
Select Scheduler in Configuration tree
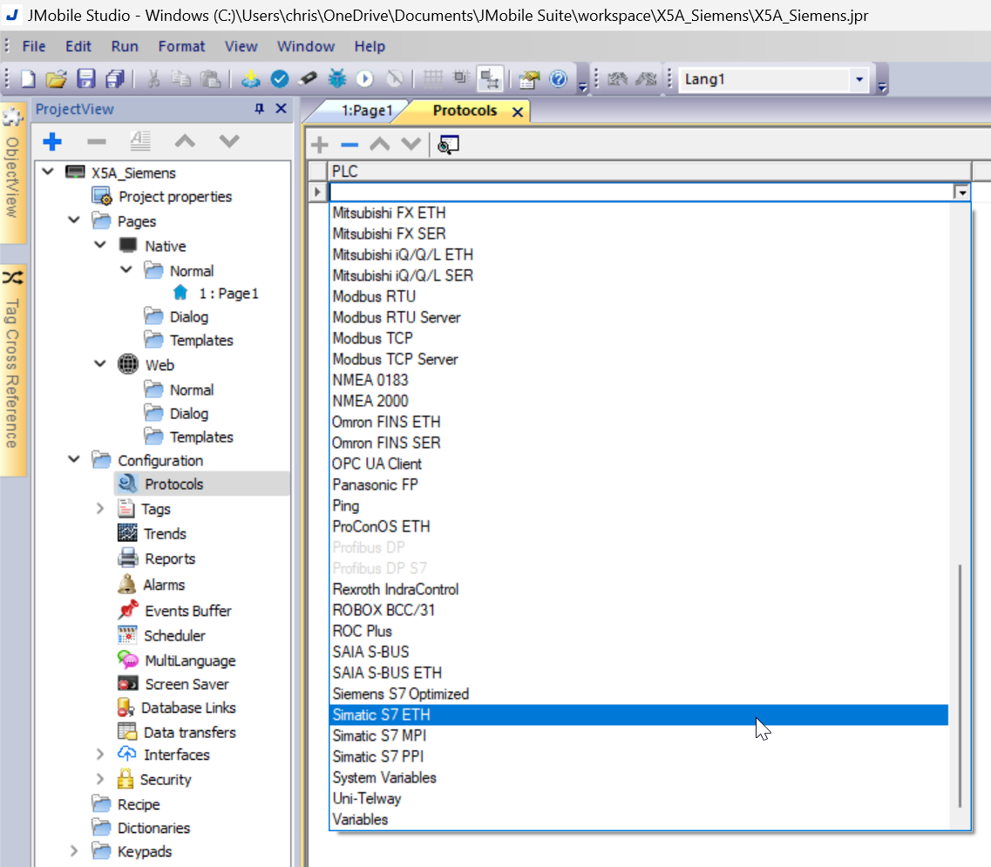(174, 635)
